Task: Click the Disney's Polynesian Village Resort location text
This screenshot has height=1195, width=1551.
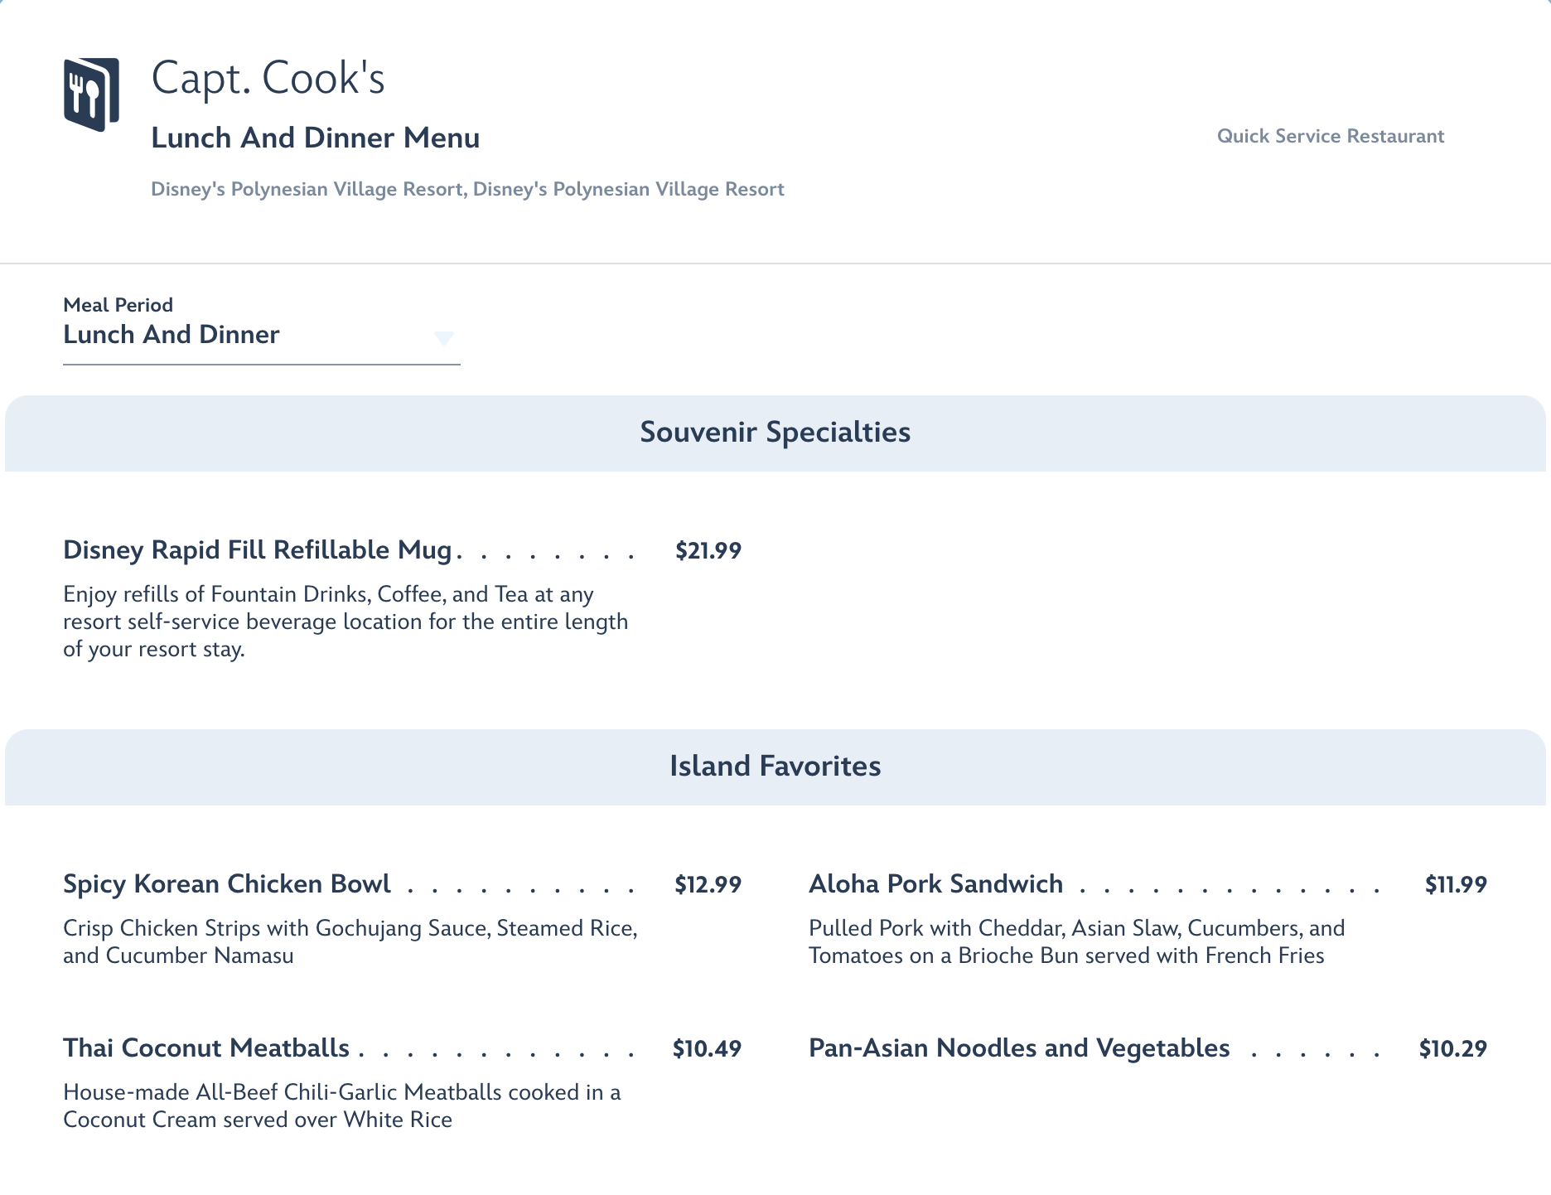Action: point(467,190)
